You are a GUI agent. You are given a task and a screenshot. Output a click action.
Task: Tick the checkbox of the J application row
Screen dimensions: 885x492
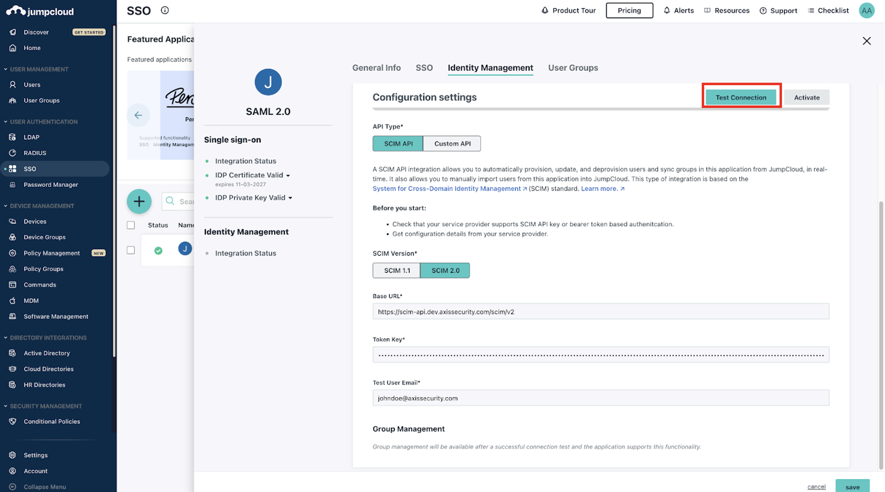pyautogui.click(x=131, y=250)
